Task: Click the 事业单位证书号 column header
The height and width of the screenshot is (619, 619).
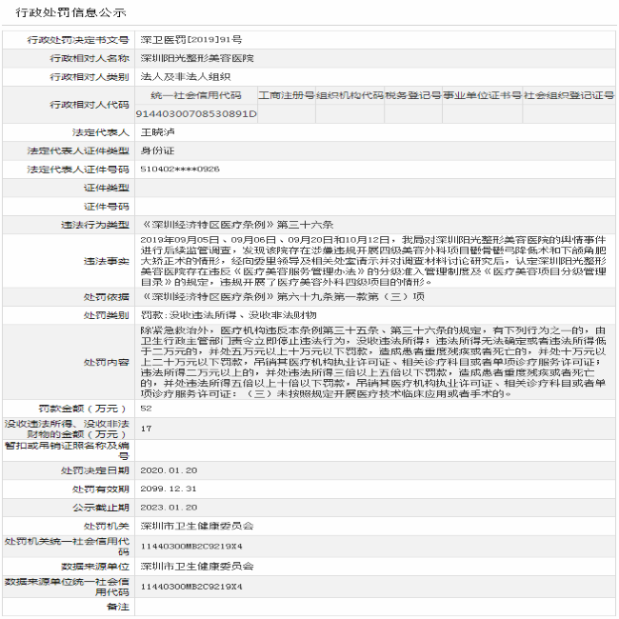Action: point(482,96)
